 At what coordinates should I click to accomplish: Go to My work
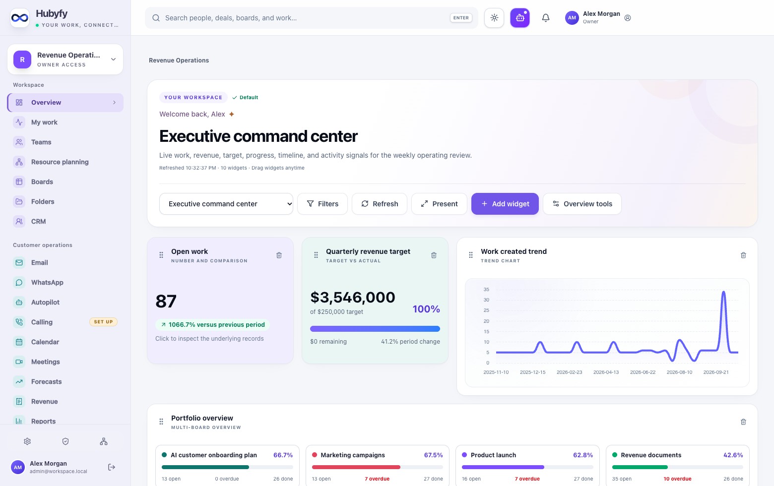pos(65,122)
